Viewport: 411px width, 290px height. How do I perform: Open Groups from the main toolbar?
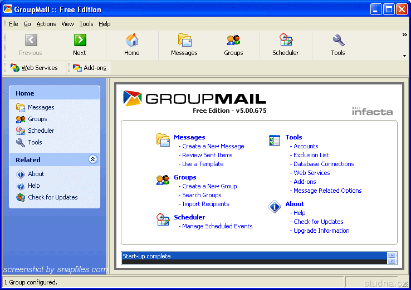(x=233, y=44)
